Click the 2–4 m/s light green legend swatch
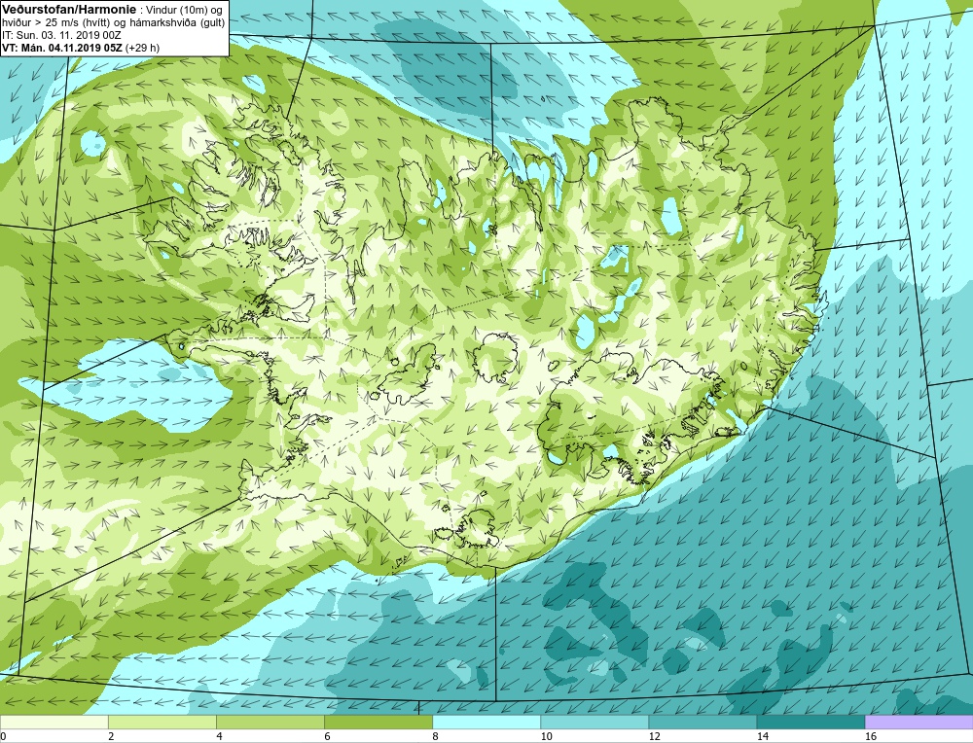The image size is (973, 743). tap(162, 722)
